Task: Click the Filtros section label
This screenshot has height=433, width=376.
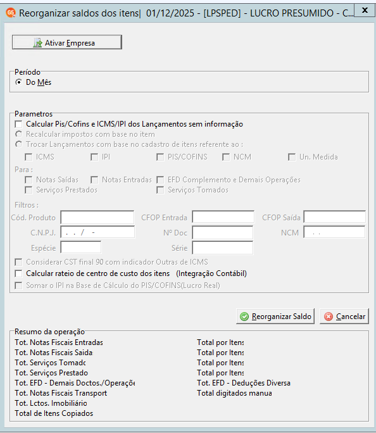Action: (x=27, y=205)
